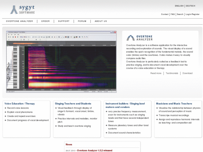Click 'Assign and reproduce harmonic intervals' bullet
The height and width of the screenshot is (152, 203).
[179, 121]
